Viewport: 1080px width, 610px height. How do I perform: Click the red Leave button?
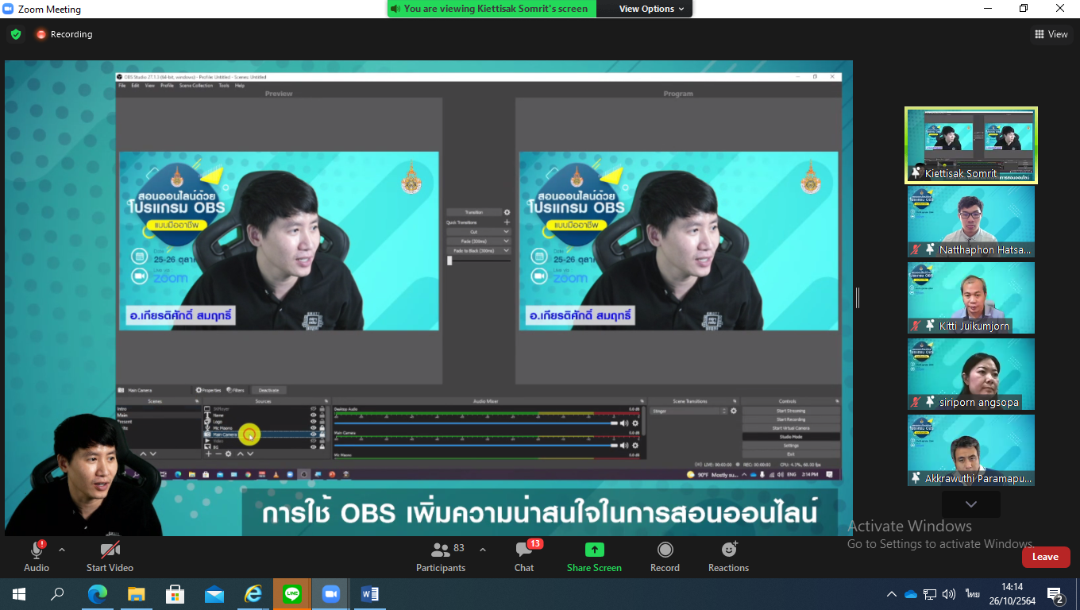pos(1045,557)
